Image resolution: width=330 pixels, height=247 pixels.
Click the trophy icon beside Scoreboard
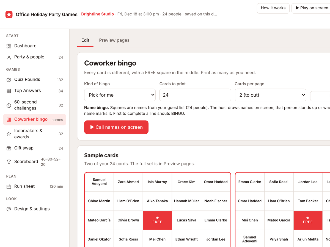[9, 162]
